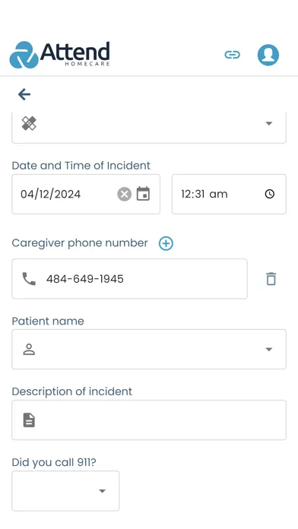298x529 pixels.
Task: Click the 04/12/2024 date field
Action: [x=86, y=194]
